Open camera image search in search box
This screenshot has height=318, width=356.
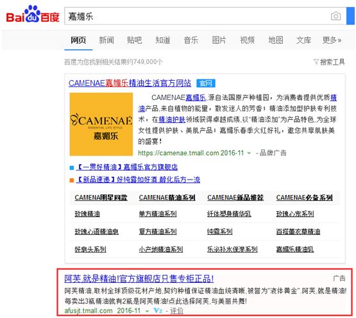coord(335,16)
